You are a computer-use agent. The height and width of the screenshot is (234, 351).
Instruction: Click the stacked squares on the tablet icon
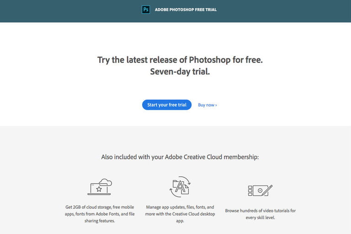click(x=250, y=191)
